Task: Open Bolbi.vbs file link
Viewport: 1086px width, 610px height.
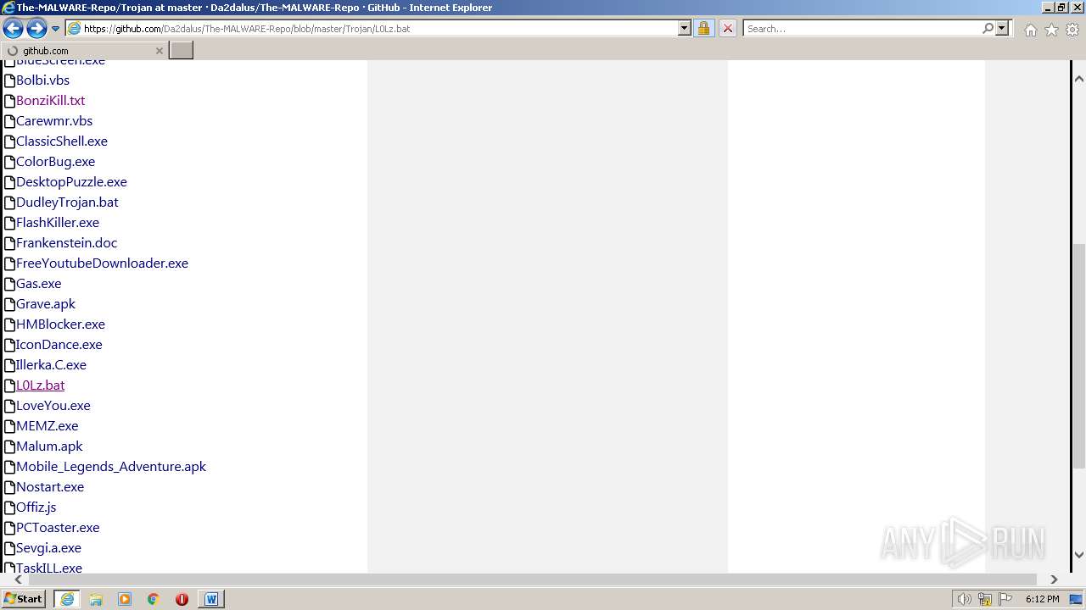Action: click(x=42, y=80)
